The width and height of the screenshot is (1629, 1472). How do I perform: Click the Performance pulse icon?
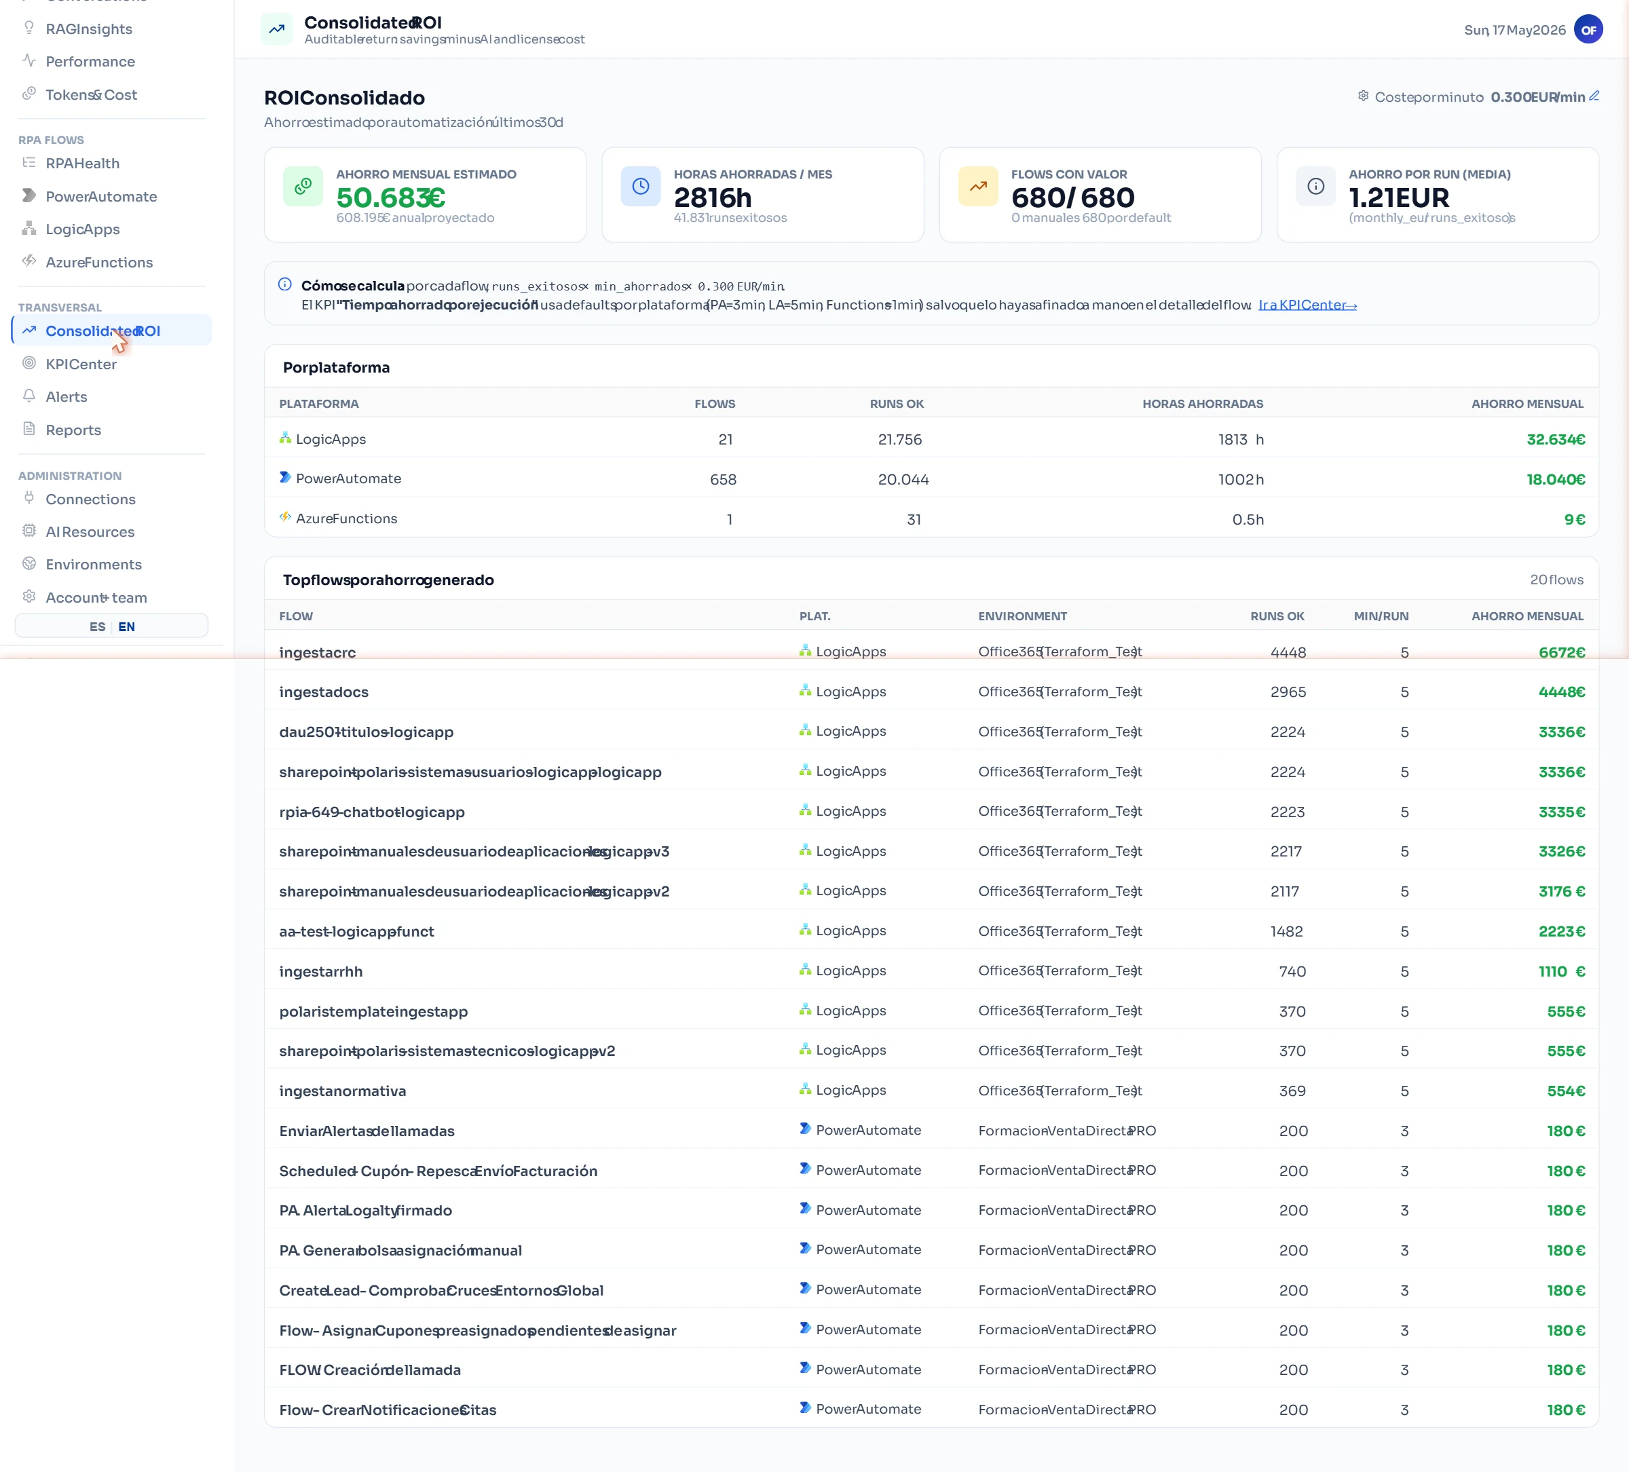(x=29, y=60)
